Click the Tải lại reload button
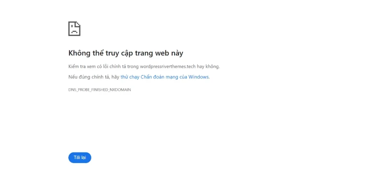 tap(80, 158)
